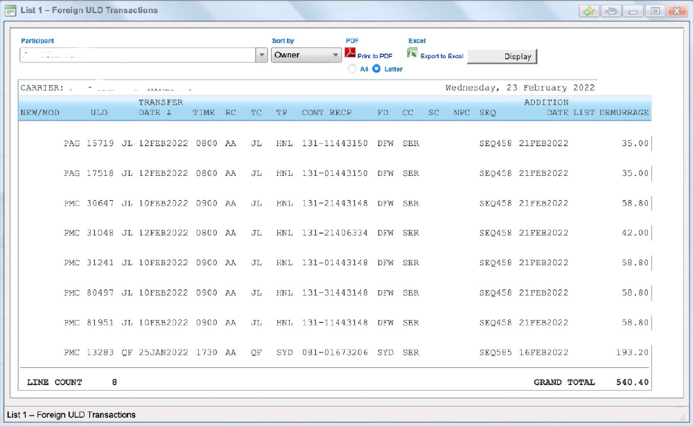The height and width of the screenshot is (426, 693).
Task: Click the pin icon in title bar
Action: pyautogui.click(x=611, y=11)
